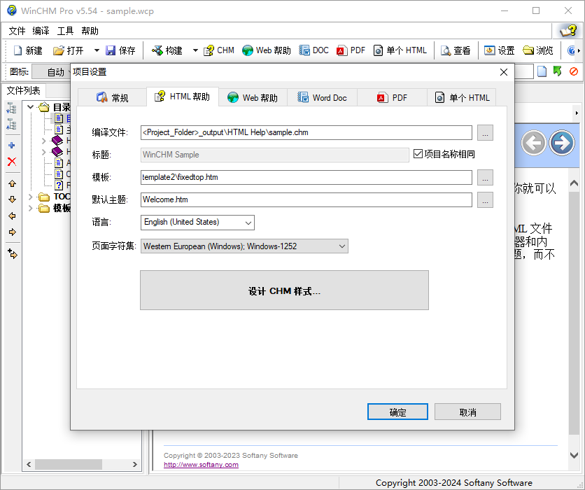Click the CHM toolbar button
The width and height of the screenshot is (585, 490).
[218, 50]
